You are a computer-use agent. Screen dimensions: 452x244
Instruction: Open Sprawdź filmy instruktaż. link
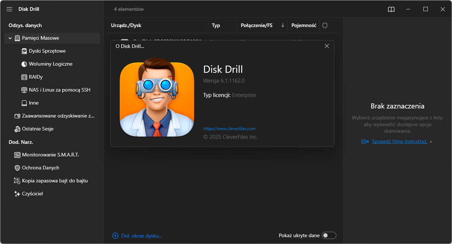click(x=400, y=142)
